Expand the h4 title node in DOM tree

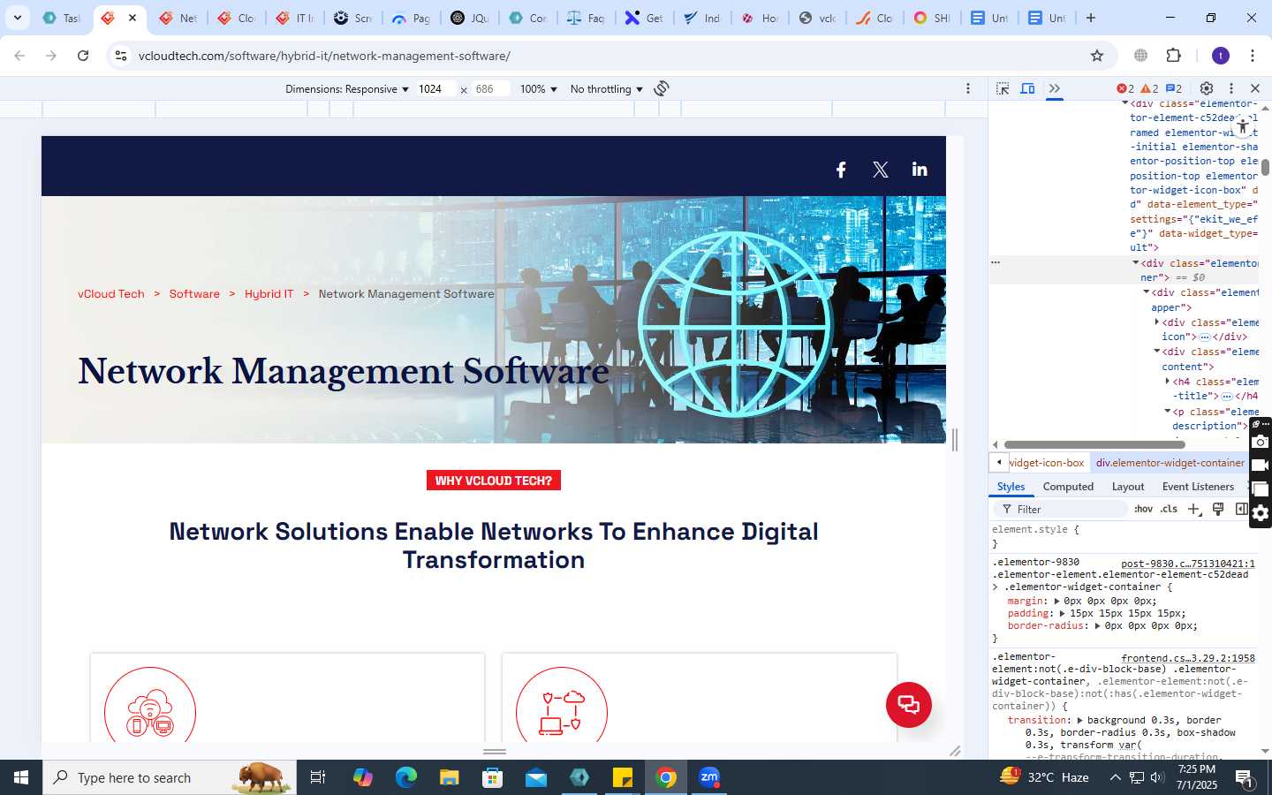[1167, 382]
